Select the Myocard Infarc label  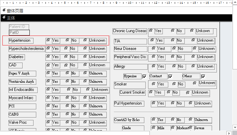tap(22, 98)
